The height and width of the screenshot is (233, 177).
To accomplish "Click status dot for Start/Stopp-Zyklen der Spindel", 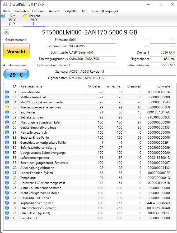I will click(7, 102).
